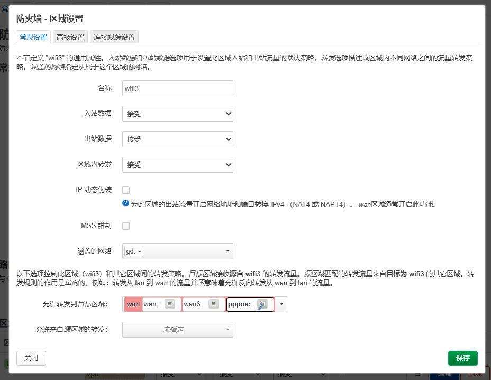
Task: Click the pppoe interface icon
Action: pyautogui.click(x=261, y=304)
